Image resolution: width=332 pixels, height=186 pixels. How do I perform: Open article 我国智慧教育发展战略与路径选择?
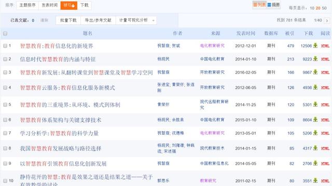click(61, 148)
